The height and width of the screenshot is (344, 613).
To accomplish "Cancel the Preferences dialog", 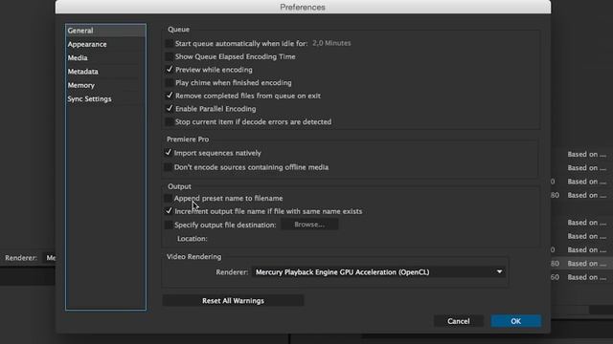I will coord(458,321).
